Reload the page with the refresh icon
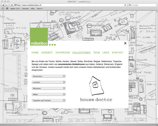This screenshot has width=158, height=126. pos(125,5)
